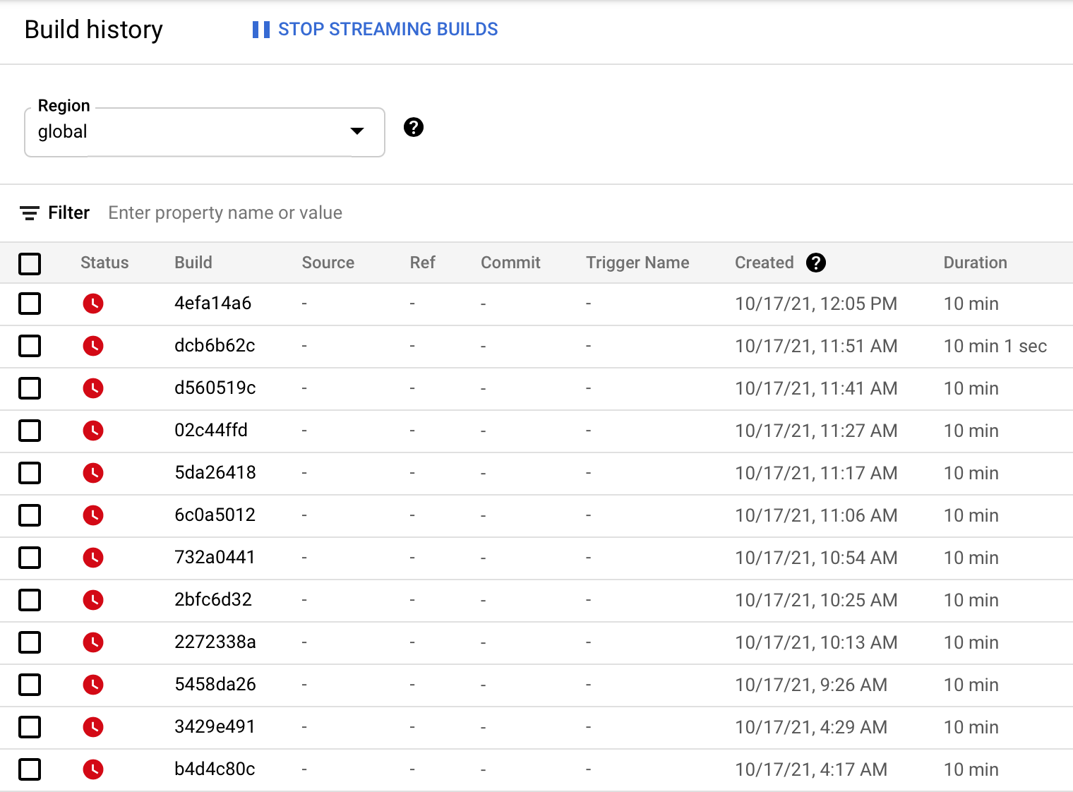Click the dropdown arrow in the Region field
The width and height of the screenshot is (1073, 792).
tap(357, 131)
